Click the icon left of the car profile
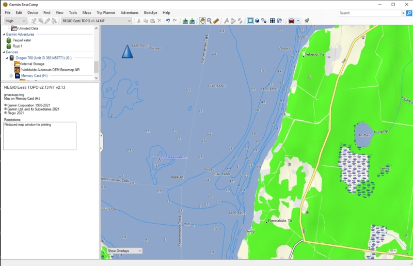The height and width of the screenshot is (266, 413). pyautogui.click(x=279, y=21)
